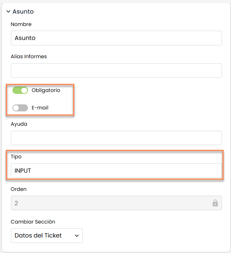231x253 pixels.
Task: Click the Obligatorio toggle label text
Action: point(46,90)
